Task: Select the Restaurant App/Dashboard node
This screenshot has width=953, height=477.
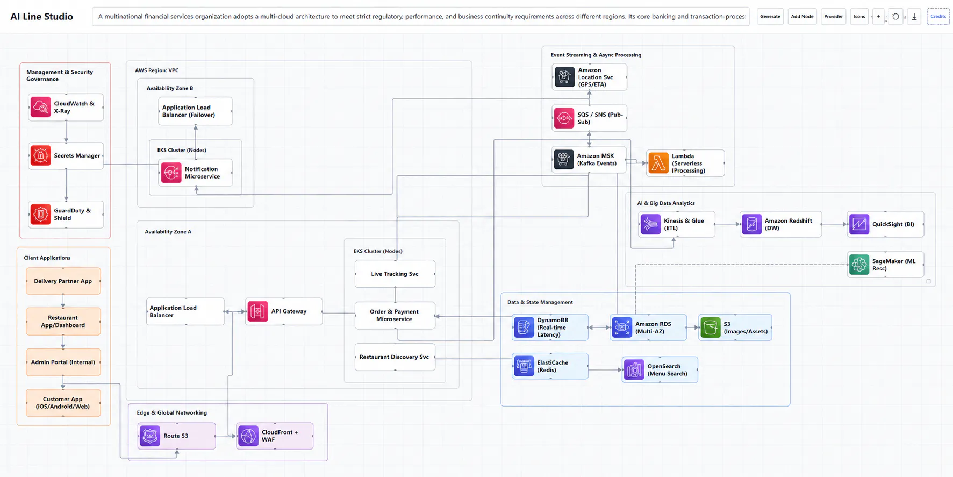Action: [63, 322]
